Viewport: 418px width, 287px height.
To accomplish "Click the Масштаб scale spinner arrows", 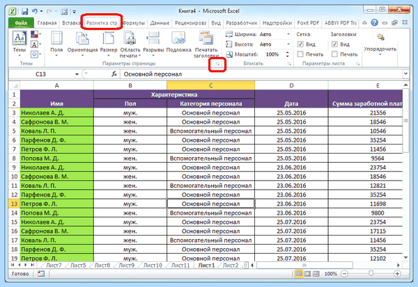I will tap(287, 54).
